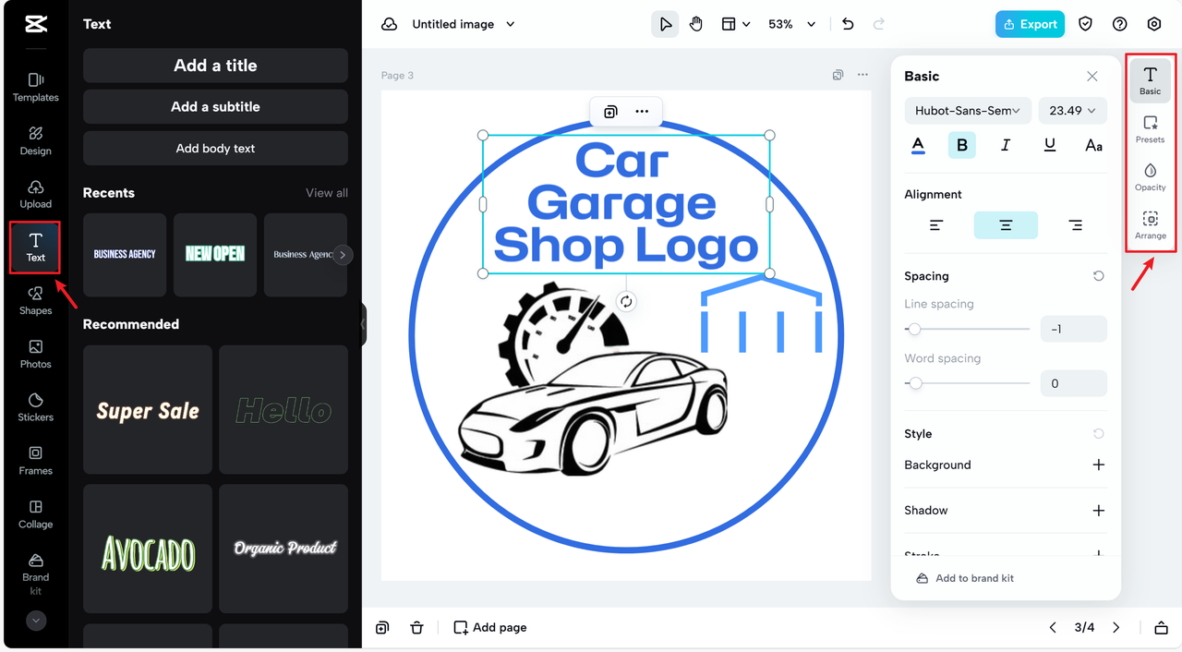Undo the last action
Viewport: 1182px width, 652px height.
click(x=848, y=24)
